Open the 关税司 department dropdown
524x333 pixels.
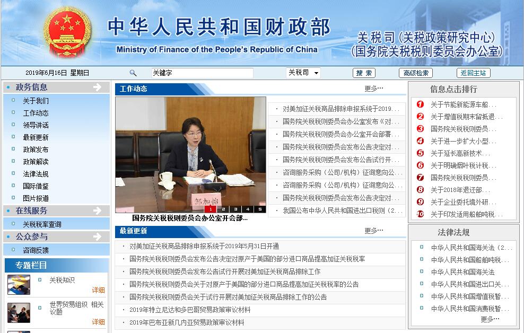[x=303, y=73]
